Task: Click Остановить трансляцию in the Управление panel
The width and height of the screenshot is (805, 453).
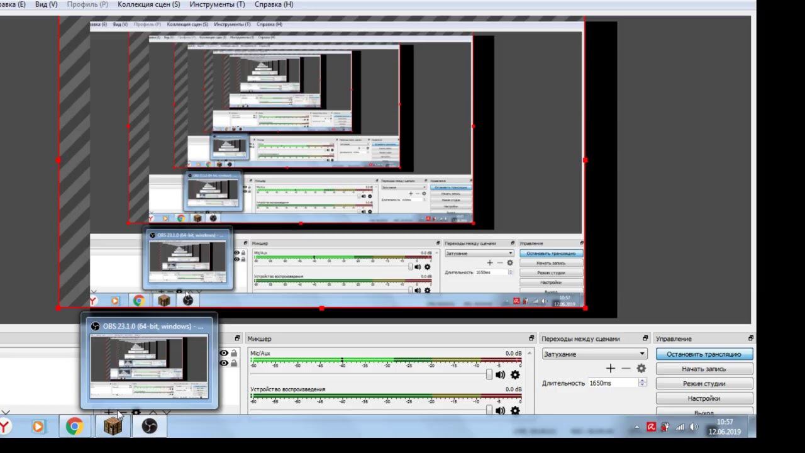Action: pos(704,354)
